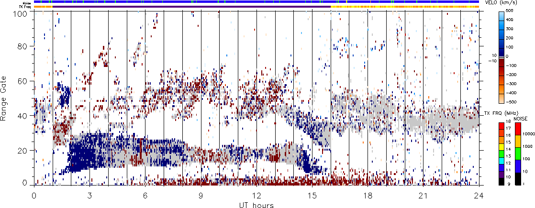Screen dimensions: 535x208
Task: Click TX FRQ scale label 9
Action: 509,184
